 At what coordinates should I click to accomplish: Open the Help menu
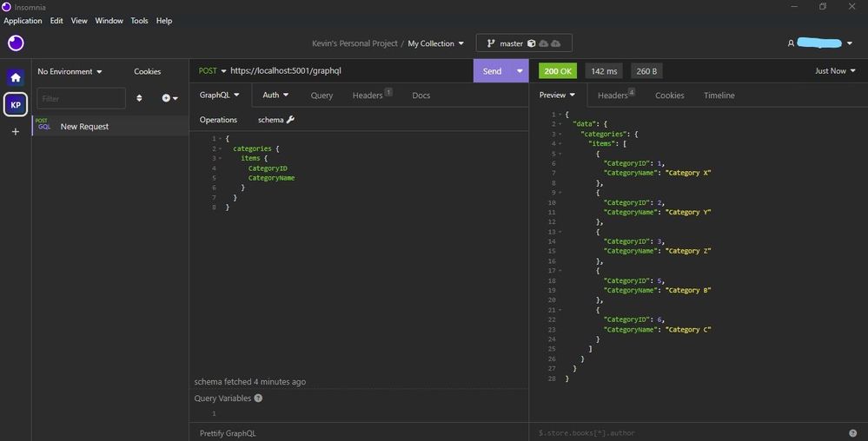tap(164, 21)
